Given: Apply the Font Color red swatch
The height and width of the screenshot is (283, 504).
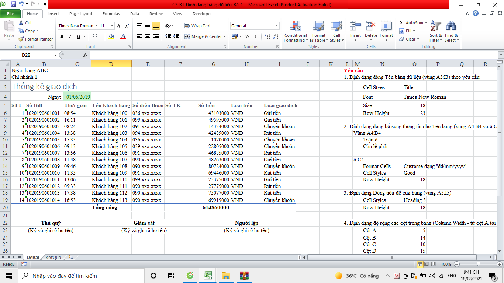Looking at the screenshot, I should (123, 36).
